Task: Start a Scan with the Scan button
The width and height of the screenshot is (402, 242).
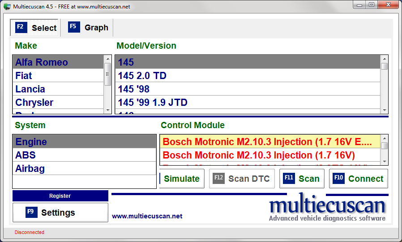Action: 302,179
